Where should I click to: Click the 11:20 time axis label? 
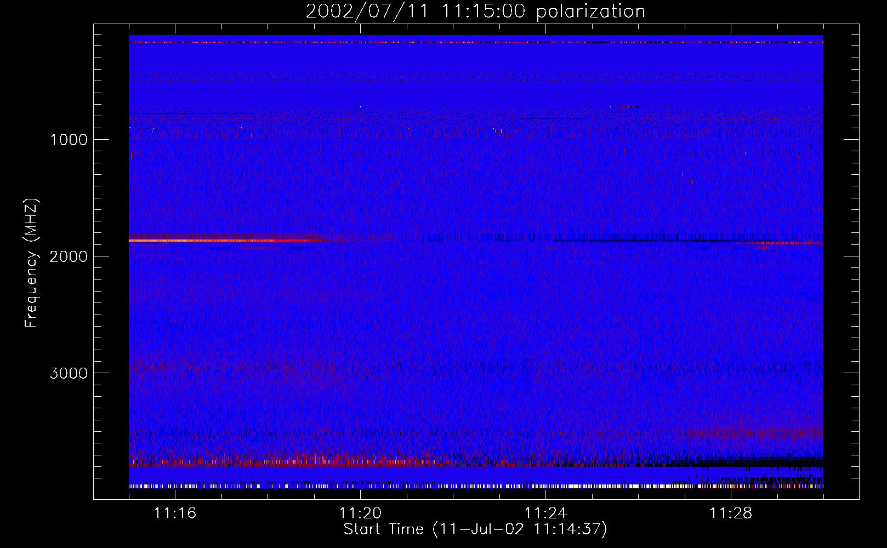(360, 513)
